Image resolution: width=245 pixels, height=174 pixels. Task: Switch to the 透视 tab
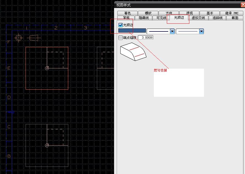point(189,13)
